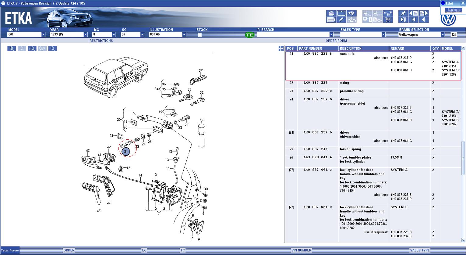The image size is (466, 255).
Task: Click the PART NUMBER column header
Action: pos(318,48)
